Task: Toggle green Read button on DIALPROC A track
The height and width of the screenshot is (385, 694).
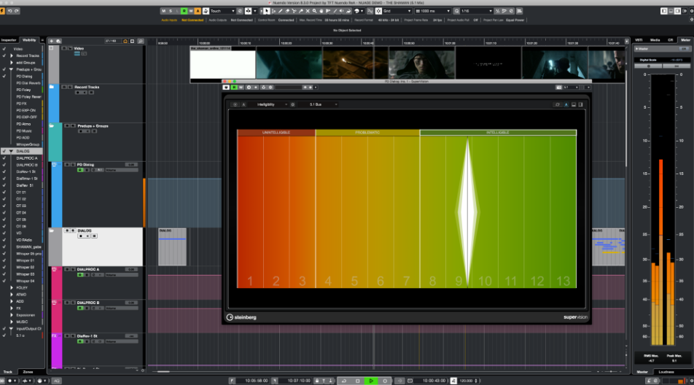Action: 80,275
